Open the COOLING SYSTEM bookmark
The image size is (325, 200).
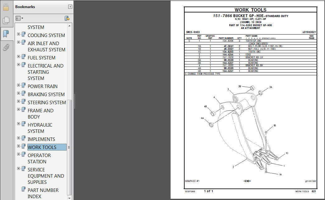tap(46, 35)
